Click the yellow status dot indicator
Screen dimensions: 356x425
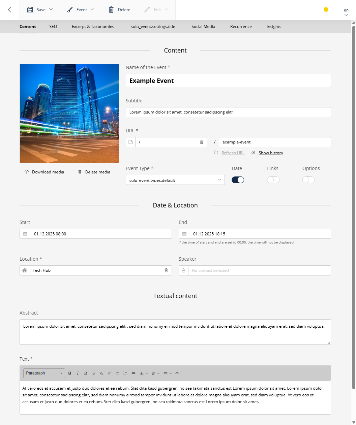click(326, 9)
